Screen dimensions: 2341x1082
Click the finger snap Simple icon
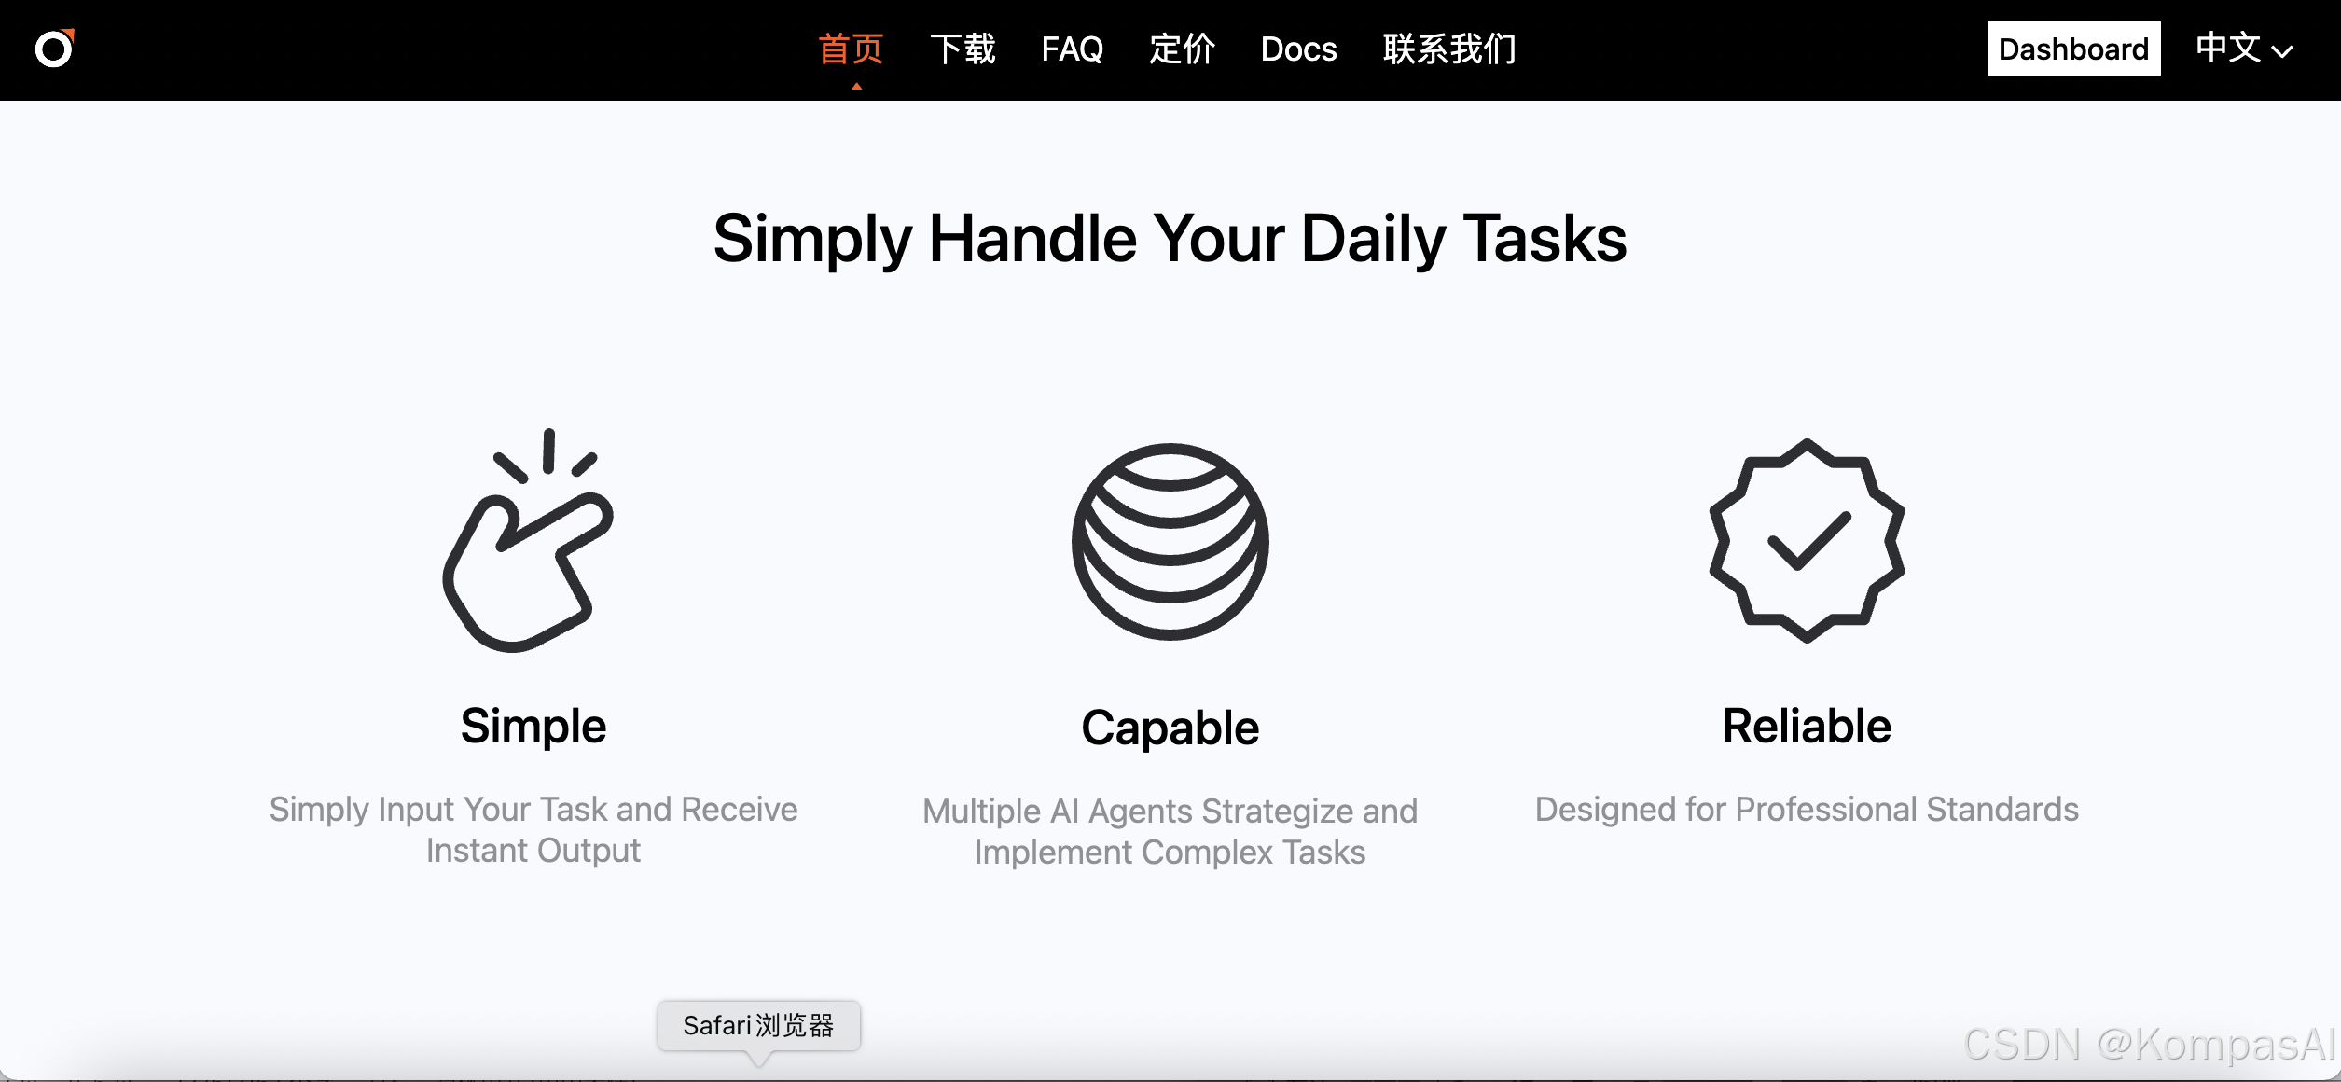528,540
